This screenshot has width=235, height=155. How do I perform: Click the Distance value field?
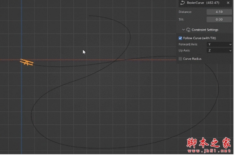(x=219, y=12)
